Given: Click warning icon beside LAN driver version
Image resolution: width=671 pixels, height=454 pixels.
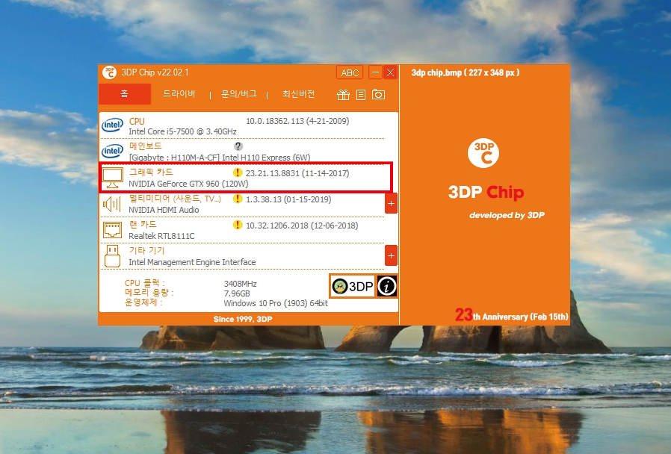Looking at the screenshot, I should coord(238,225).
